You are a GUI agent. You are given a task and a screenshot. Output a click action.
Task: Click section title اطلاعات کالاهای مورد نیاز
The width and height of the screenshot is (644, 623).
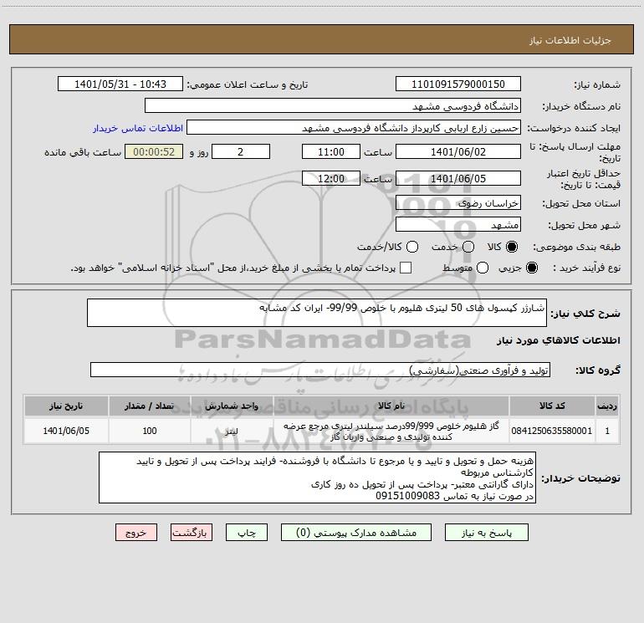click(x=558, y=340)
